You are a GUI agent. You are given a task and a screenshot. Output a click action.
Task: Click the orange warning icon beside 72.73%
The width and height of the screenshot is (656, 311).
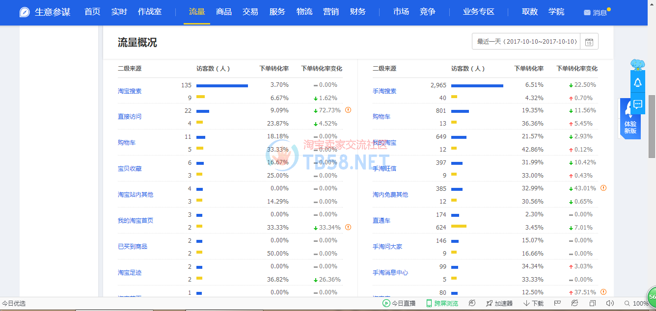pos(348,110)
